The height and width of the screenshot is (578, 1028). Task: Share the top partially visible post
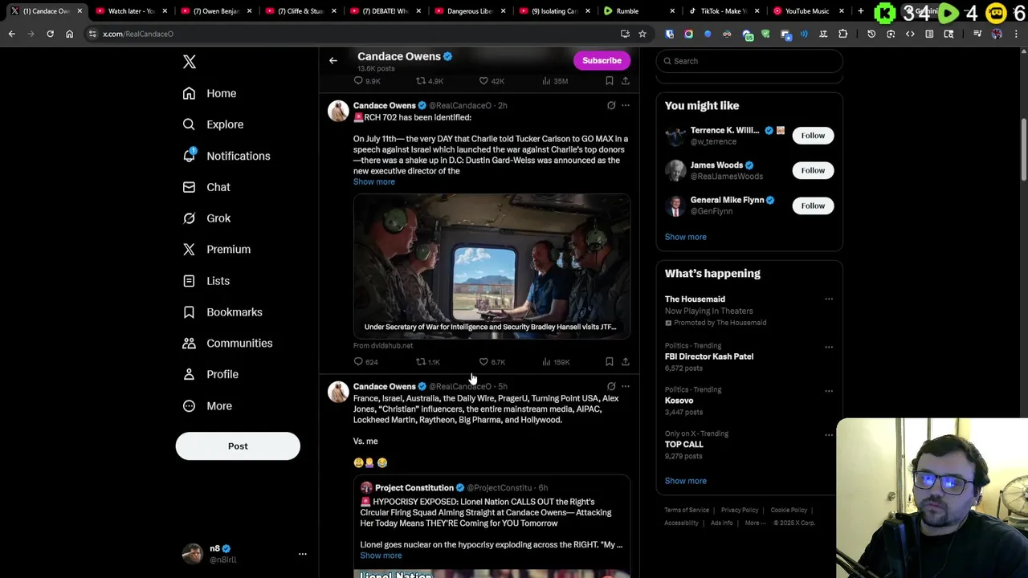[x=626, y=81]
